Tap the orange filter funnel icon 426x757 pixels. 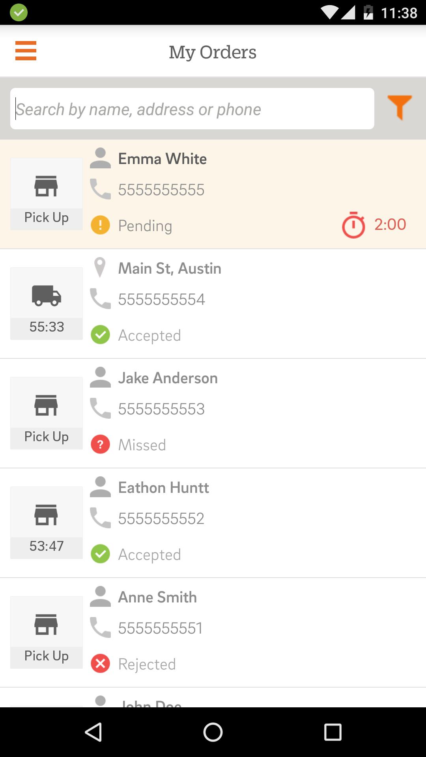click(x=400, y=107)
